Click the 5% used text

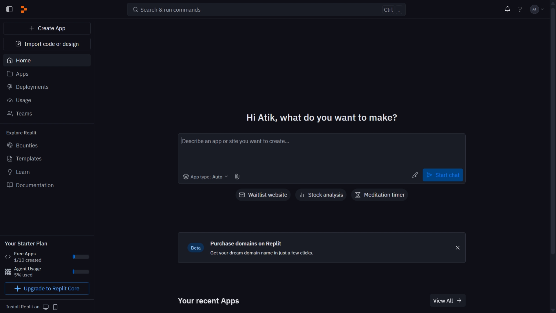(23, 275)
